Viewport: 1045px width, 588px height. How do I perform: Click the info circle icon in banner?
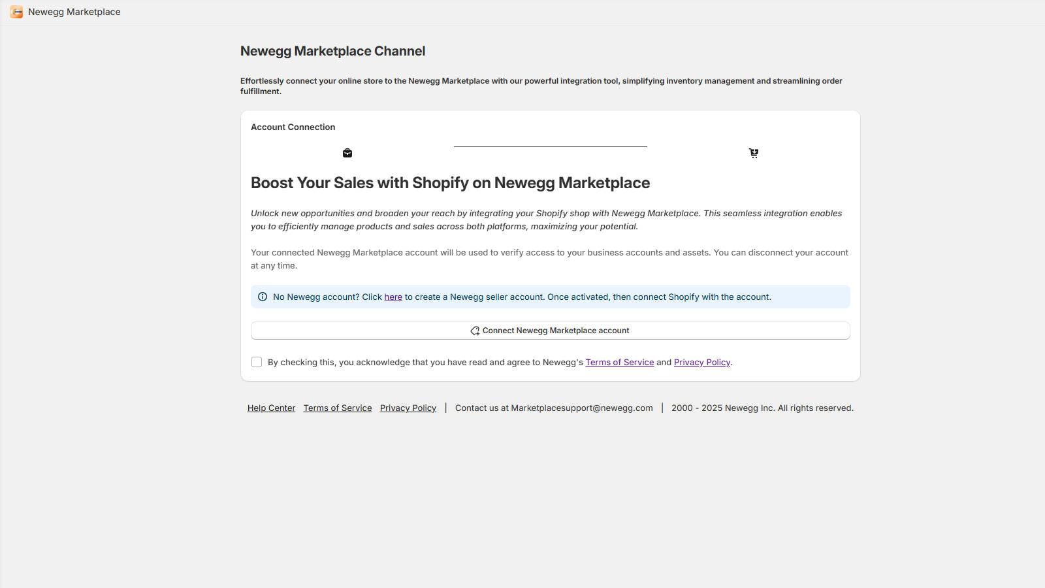click(263, 297)
